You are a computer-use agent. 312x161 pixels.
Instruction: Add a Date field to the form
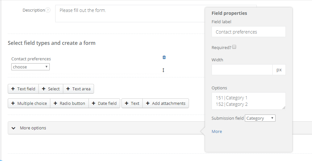point(104,103)
